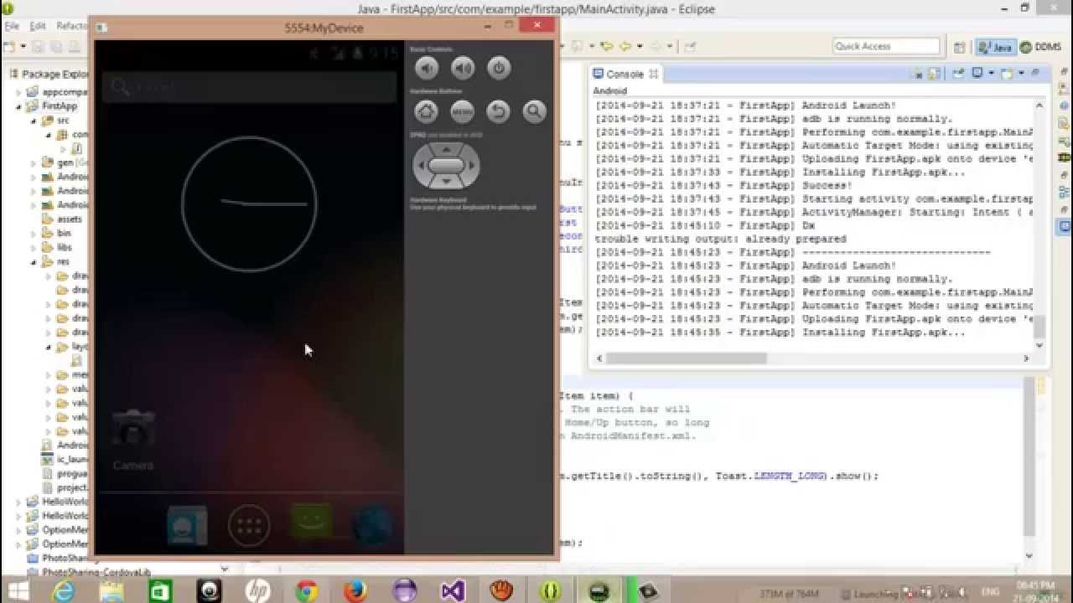Collapse the src folder node
Image resolution: width=1073 pixels, height=603 pixels.
(x=34, y=121)
